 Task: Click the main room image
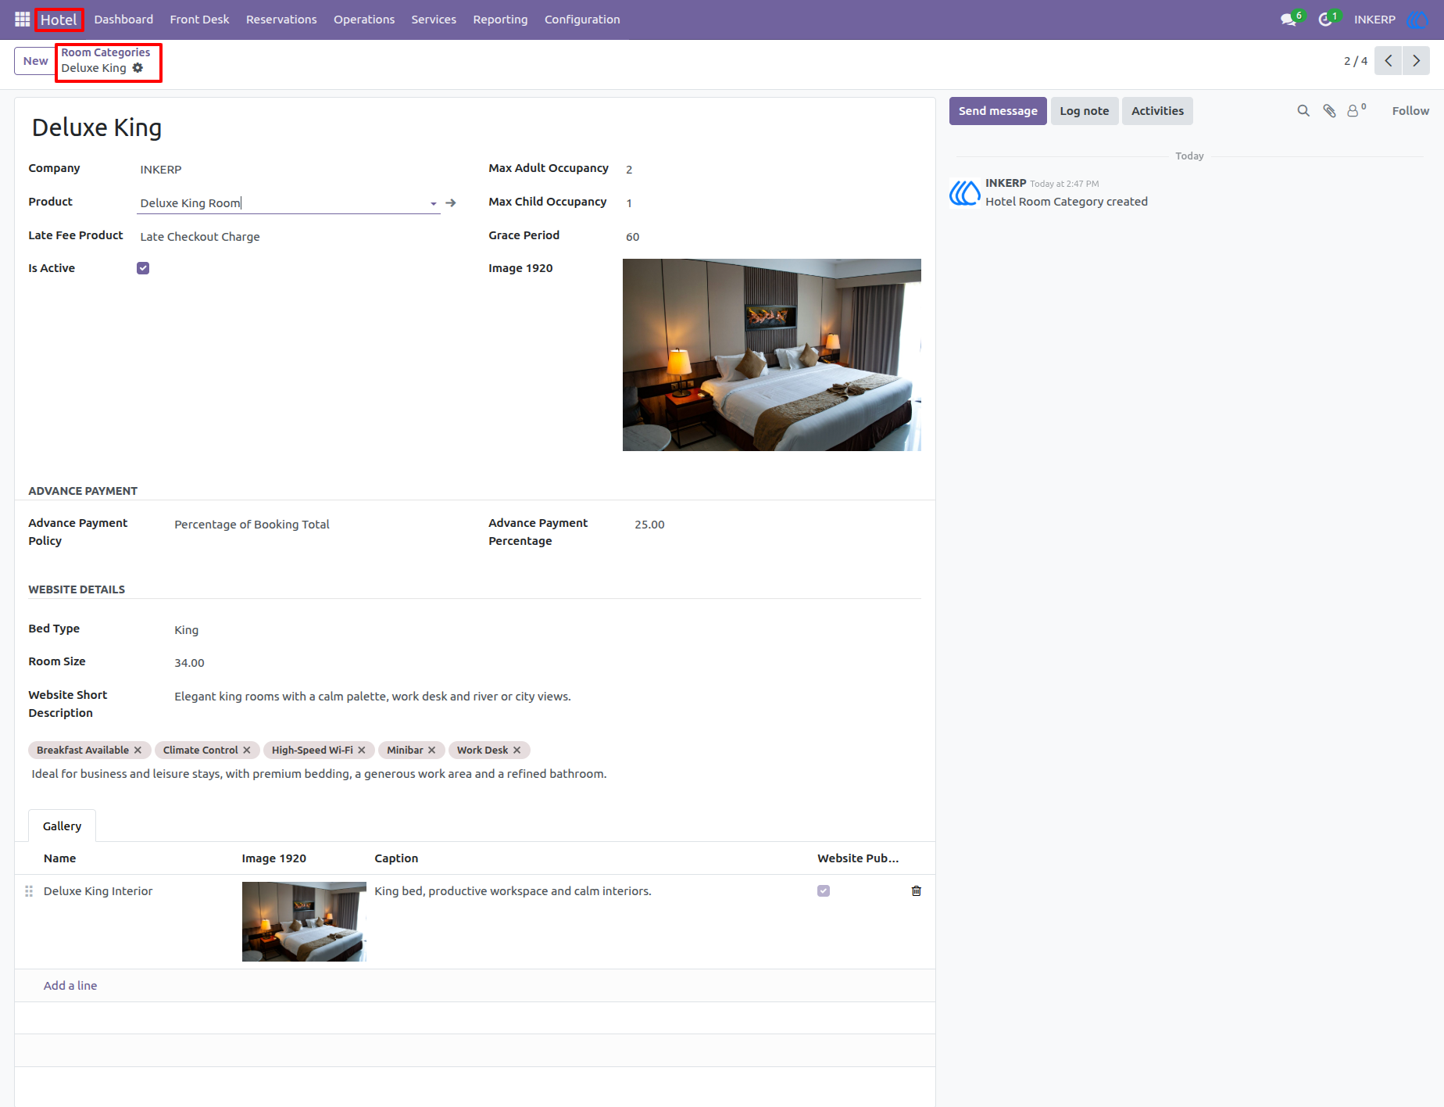(772, 355)
